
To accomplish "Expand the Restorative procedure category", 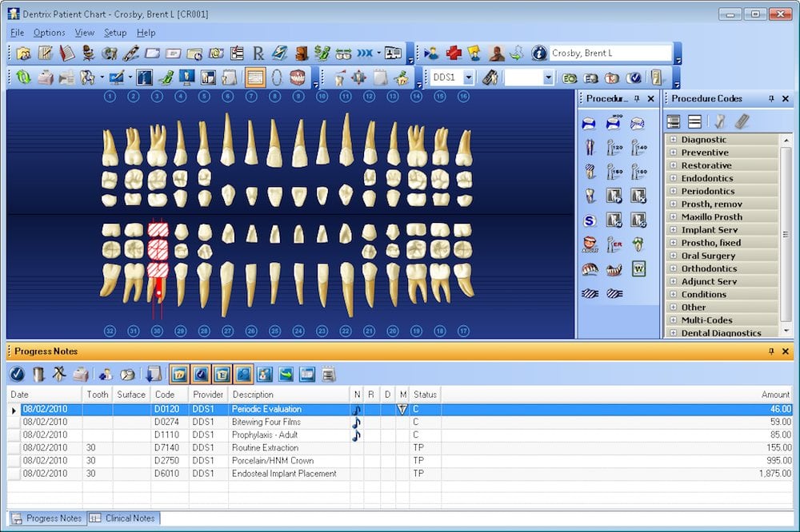I will point(674,165).
